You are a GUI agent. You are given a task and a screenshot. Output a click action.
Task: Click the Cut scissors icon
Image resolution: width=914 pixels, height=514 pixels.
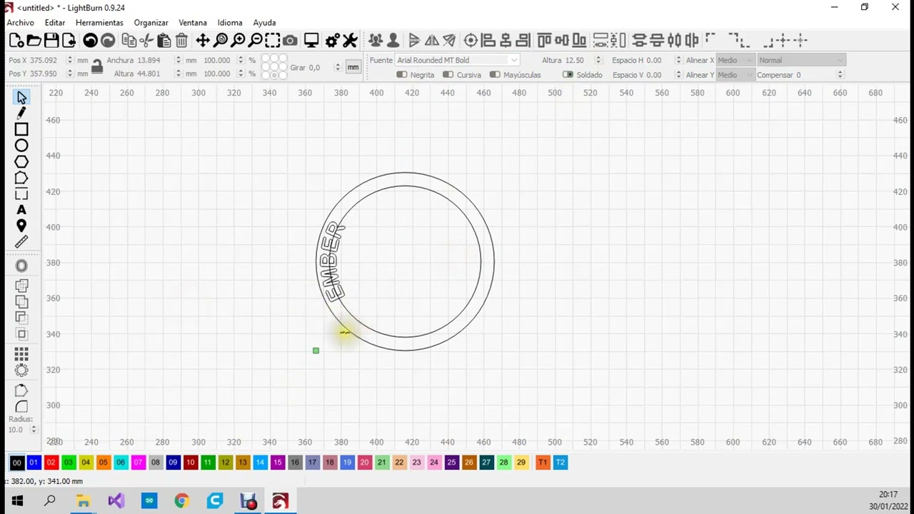point(146,41)
